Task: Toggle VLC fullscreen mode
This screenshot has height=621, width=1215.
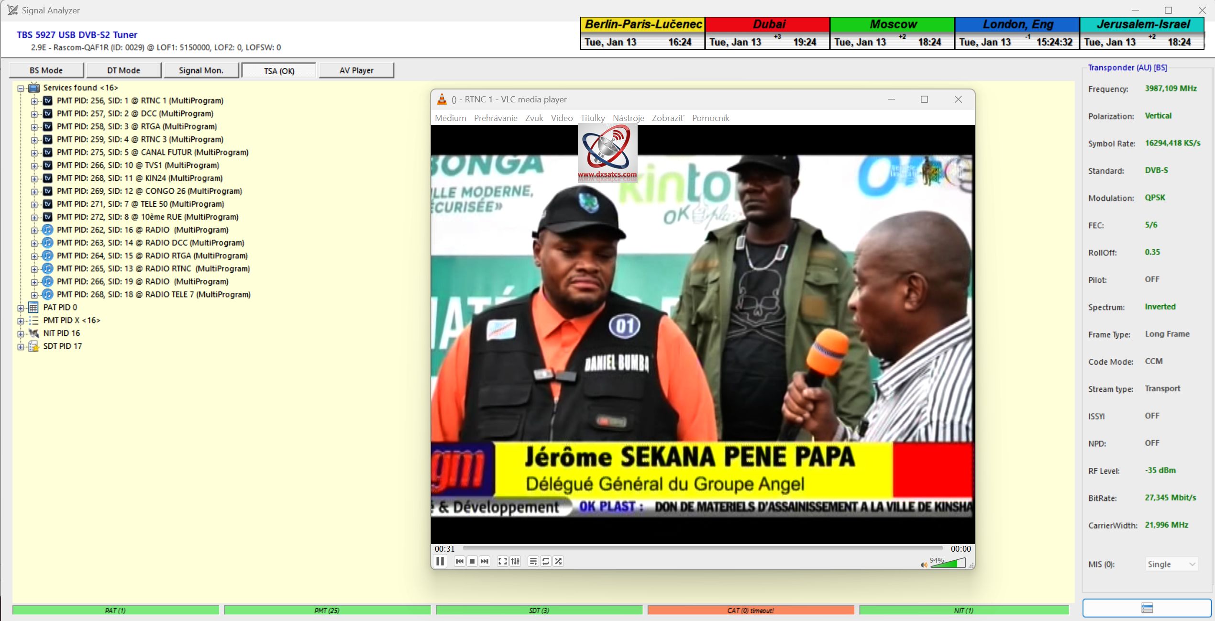Action: [x=502, y=561]
